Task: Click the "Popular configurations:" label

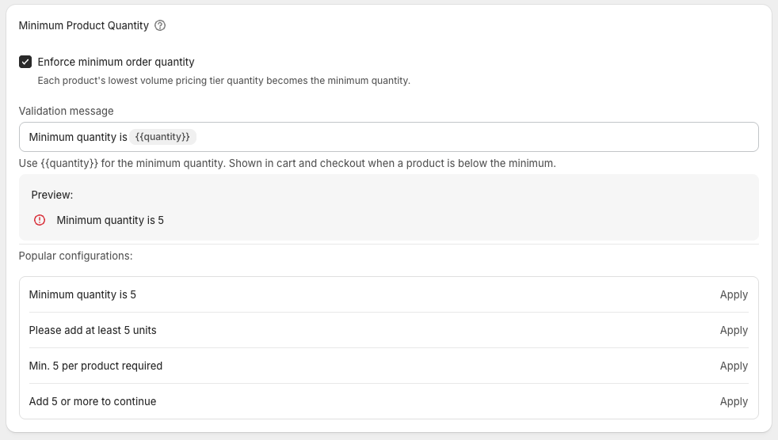Action: click(76, 256)
